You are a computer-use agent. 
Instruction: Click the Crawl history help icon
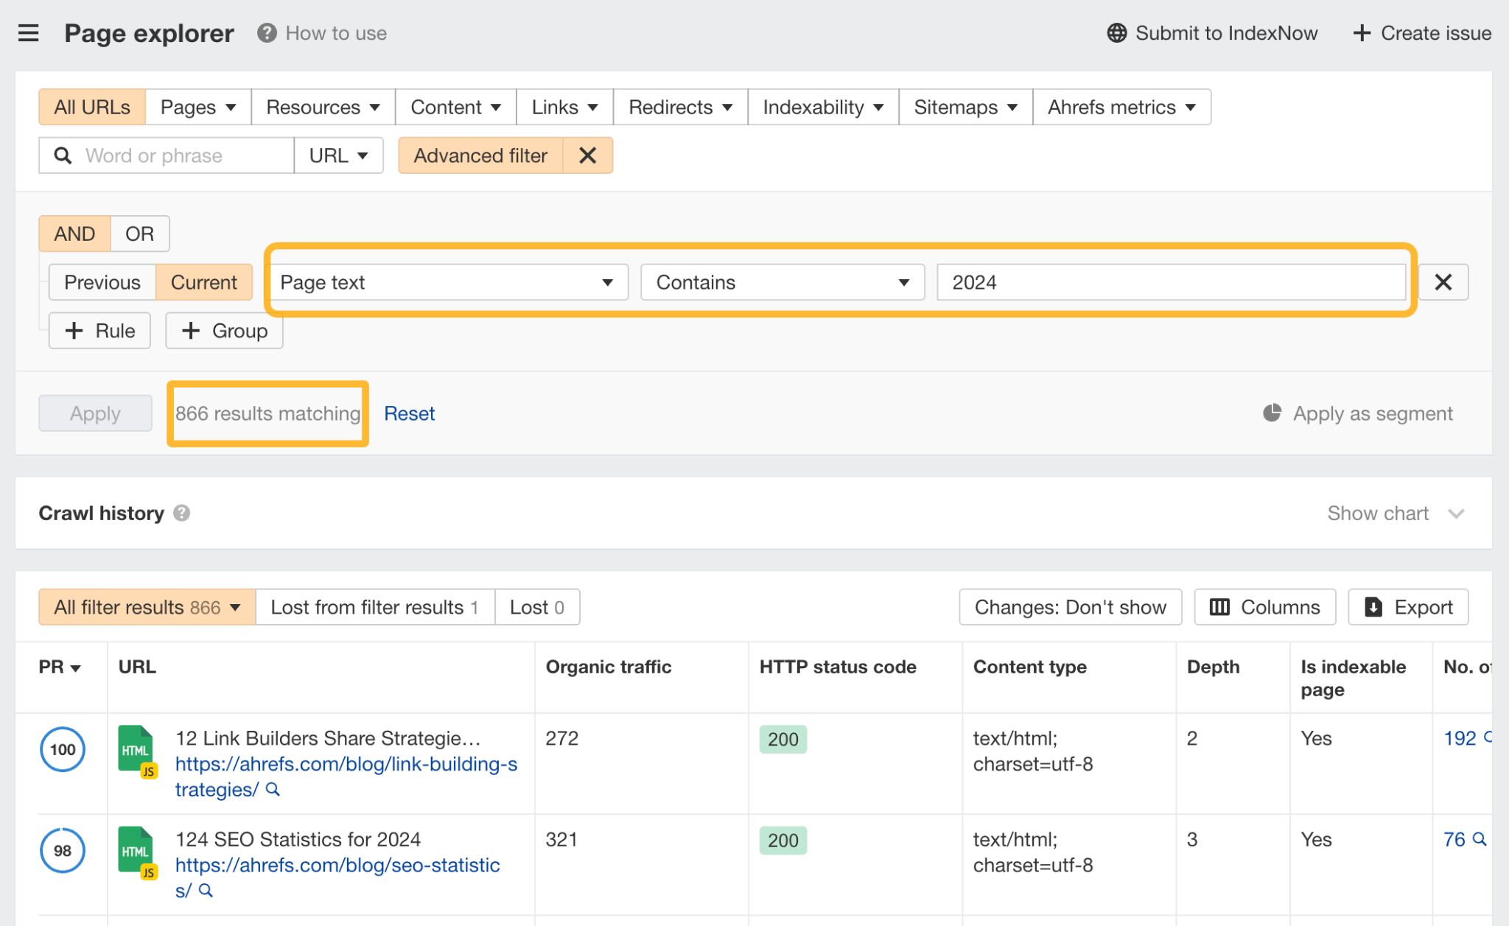click(x=182, y=513)
